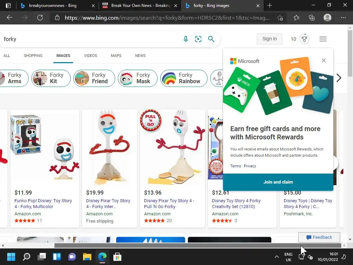Open Forky Creativity Set product link

(236, 204)
